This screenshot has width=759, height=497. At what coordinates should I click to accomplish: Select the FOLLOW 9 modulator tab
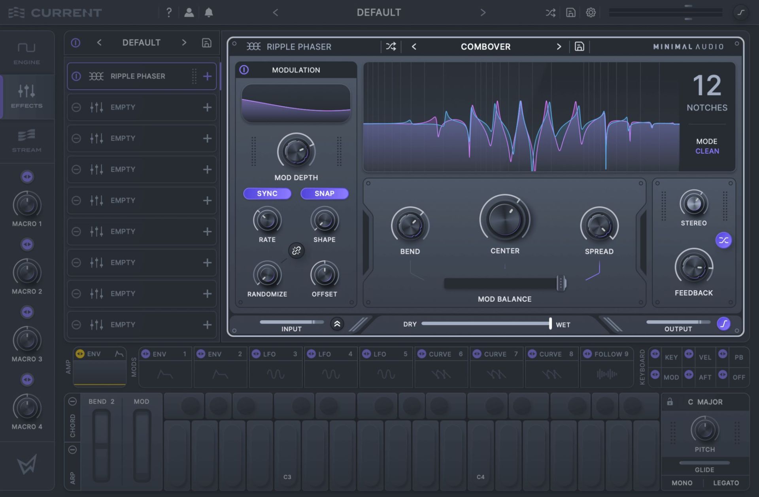pyautogui.click(x=607, y=354)
